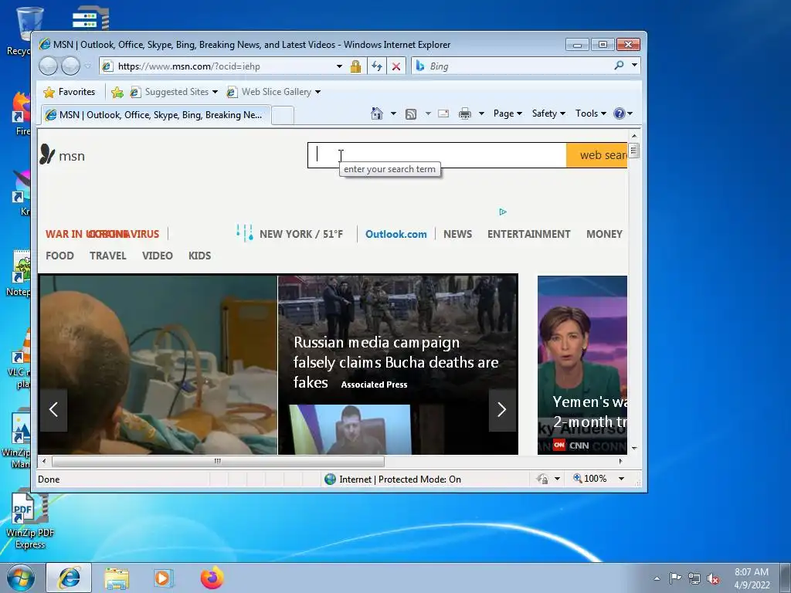Image resolution: width=791 pixels, height=593 pixels.
Task: Start the Bing search with magnifier icon
Action: (x=619, y=66)
